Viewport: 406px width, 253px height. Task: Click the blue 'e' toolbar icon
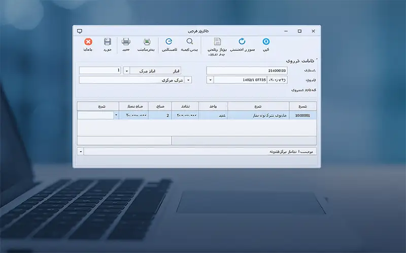tap(169, 42)
